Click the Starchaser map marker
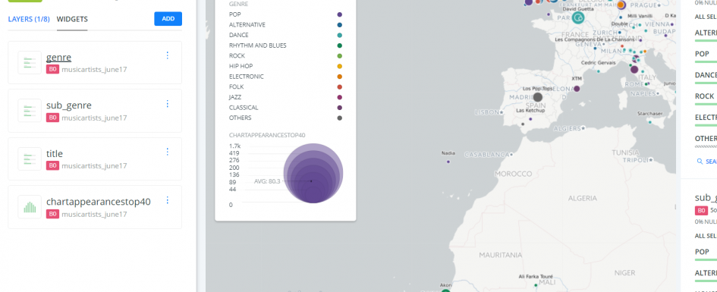Screen dimensions: 717x292 (649, 122)
